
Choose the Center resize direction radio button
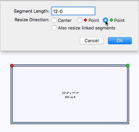(x=54, y=20)
